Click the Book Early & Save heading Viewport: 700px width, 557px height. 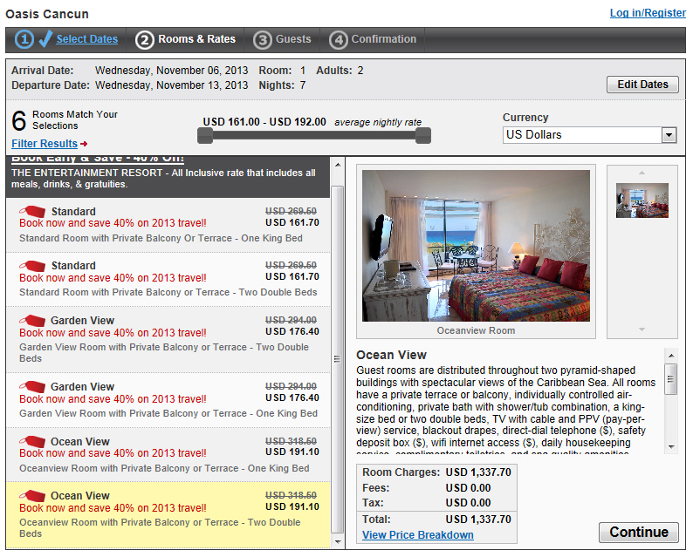click(98, 159)
